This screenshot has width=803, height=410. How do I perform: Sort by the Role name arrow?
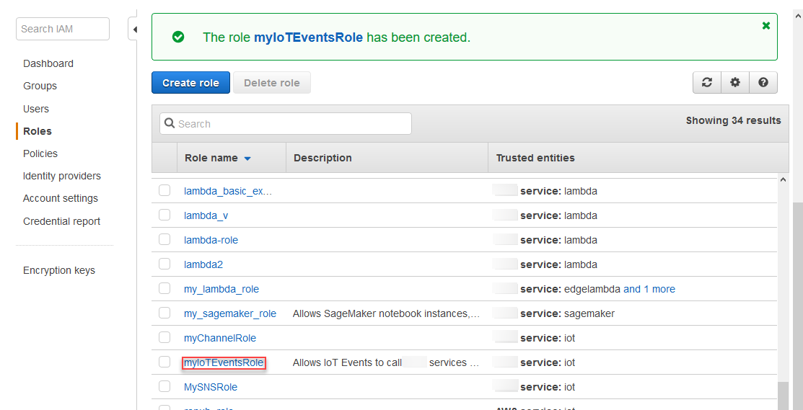tap(247, 159)
